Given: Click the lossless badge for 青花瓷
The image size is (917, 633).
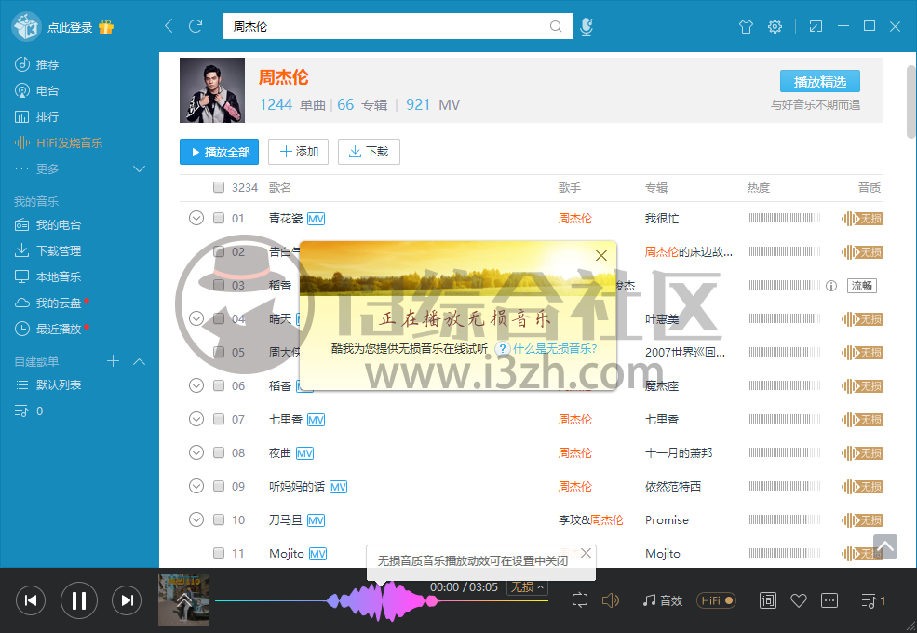Looking at the screenshot, I should coord(862,219).
